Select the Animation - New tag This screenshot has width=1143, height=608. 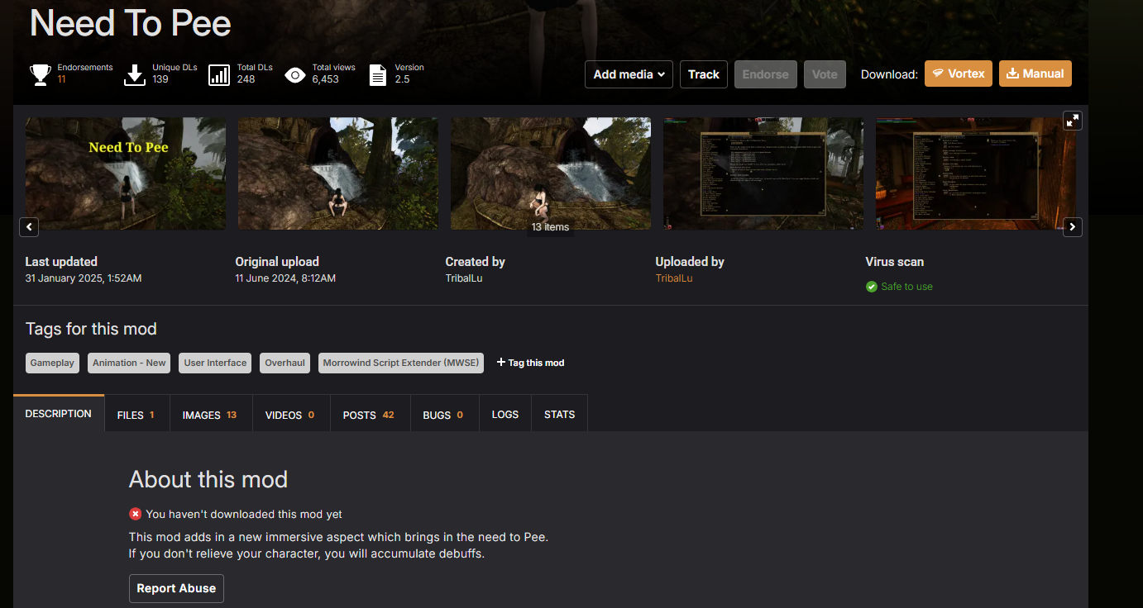[x=129, y=363]
